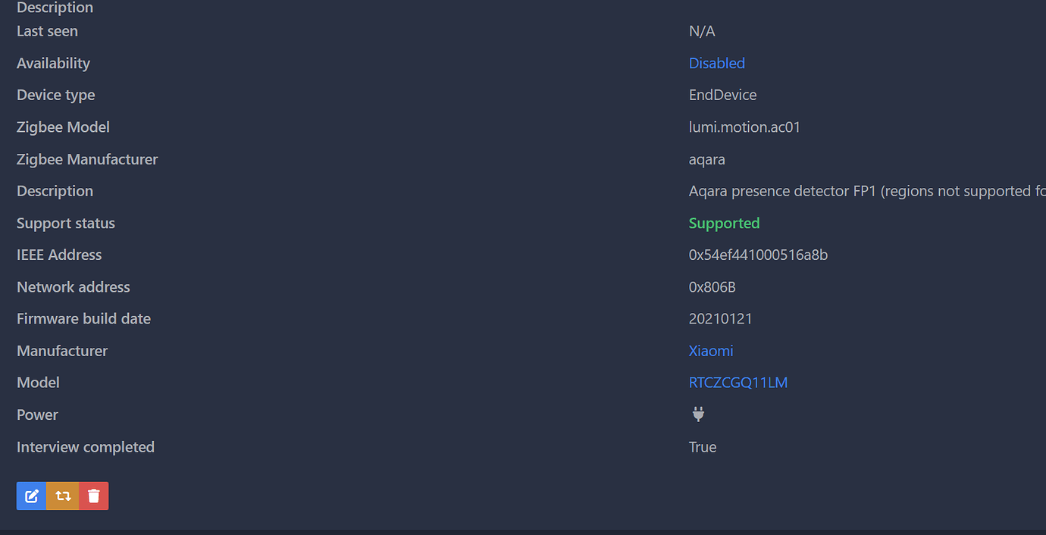Click the network address value 0x806B
The image size is (1046, 535).
(x=712, y=287)
